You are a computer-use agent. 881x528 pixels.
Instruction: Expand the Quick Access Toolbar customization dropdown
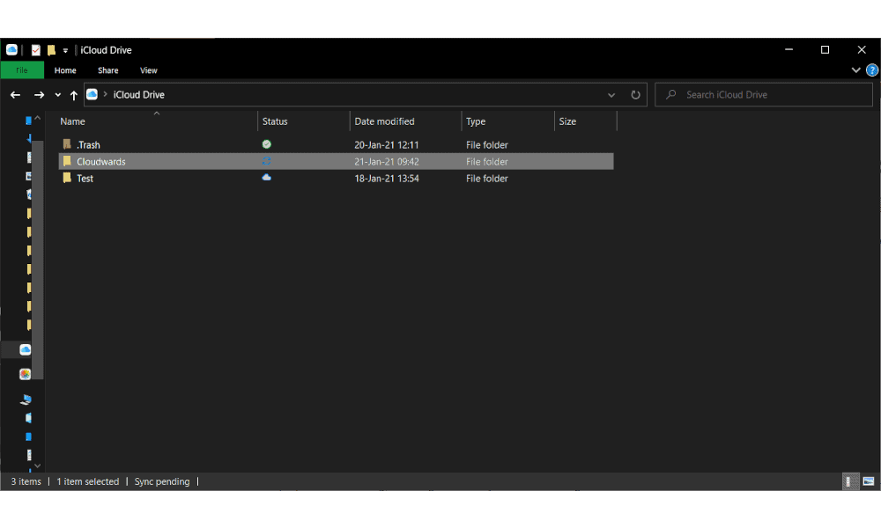65,50
